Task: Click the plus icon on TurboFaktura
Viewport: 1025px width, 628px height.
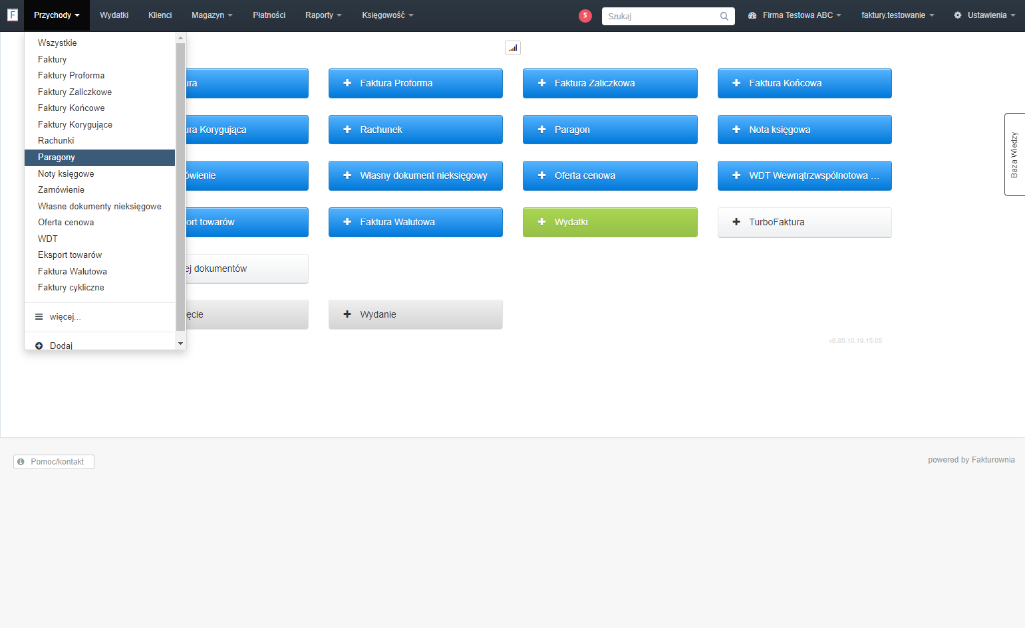Action: tap(736, 222)
